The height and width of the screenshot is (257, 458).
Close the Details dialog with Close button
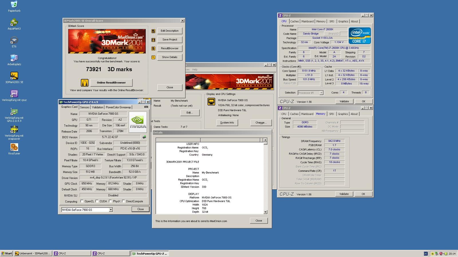tap(259, 221)
